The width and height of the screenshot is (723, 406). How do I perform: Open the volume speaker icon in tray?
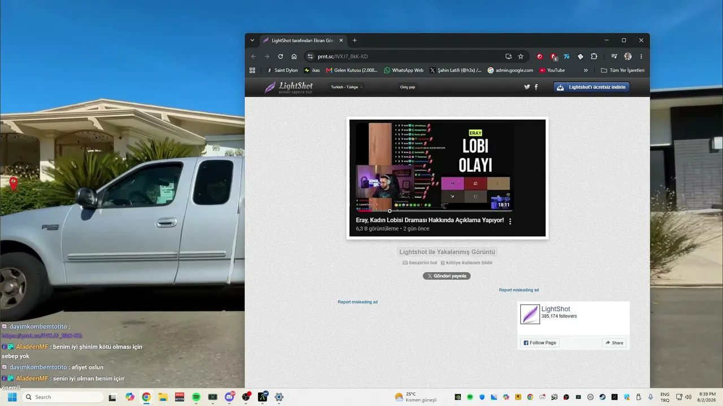688,397
